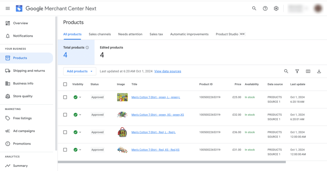327x171 pixels.
Task: Open Promotions in sidebar
Action: (22, 144)
